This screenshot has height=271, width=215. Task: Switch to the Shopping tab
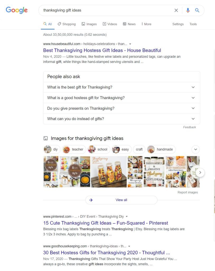(x=67, y=24)
